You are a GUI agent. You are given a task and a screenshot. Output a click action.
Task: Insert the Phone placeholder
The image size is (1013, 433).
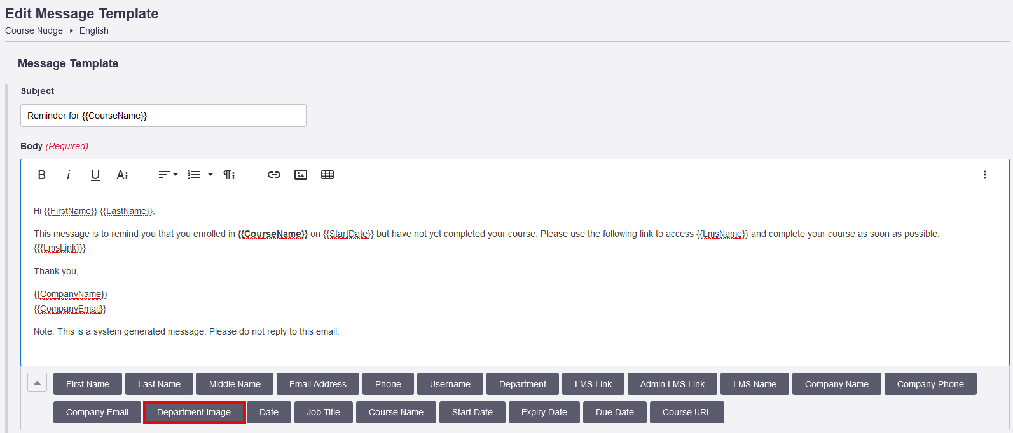[x=388, y=384]
